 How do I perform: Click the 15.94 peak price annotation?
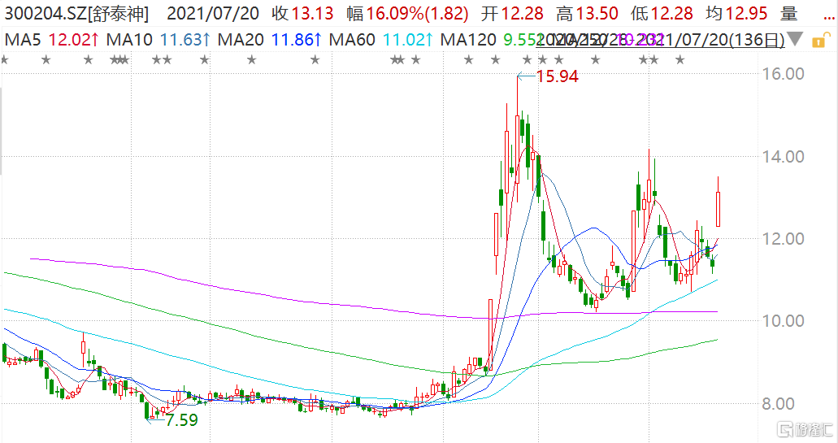[558, 76]
